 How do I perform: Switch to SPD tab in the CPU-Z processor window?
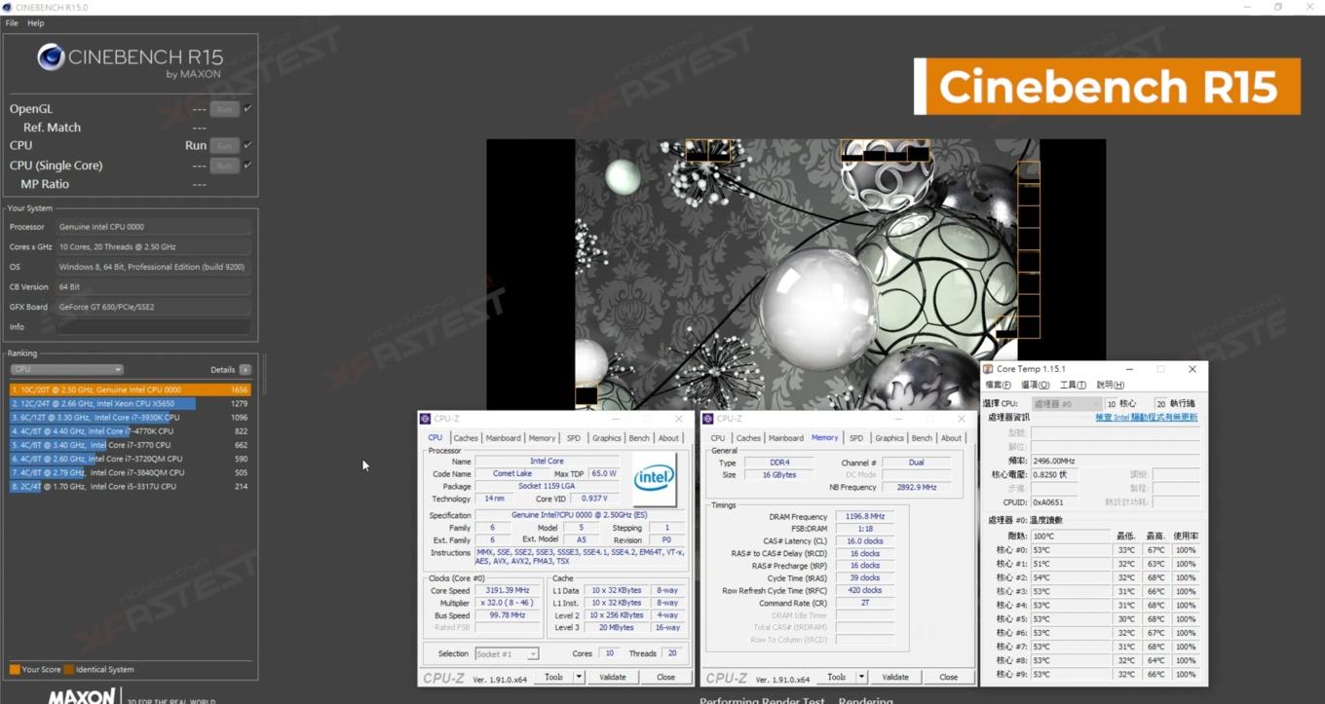[574, 438]
